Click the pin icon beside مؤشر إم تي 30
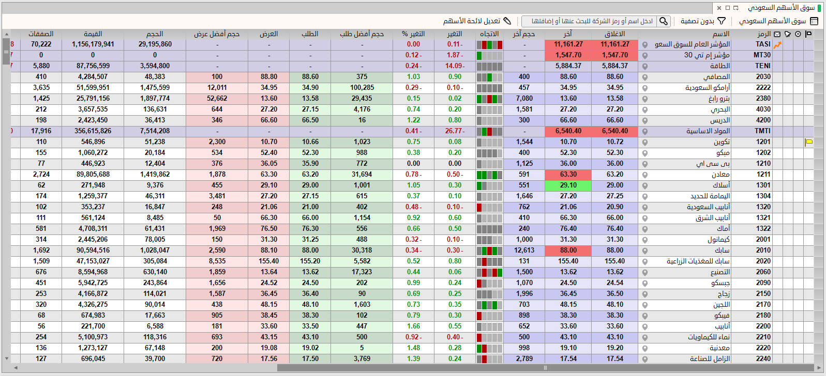The width and height of the screenshot is (826, 376). point(645,55)
